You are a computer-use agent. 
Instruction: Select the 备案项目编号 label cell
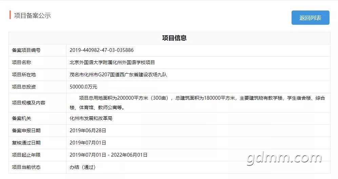[37, 50]
